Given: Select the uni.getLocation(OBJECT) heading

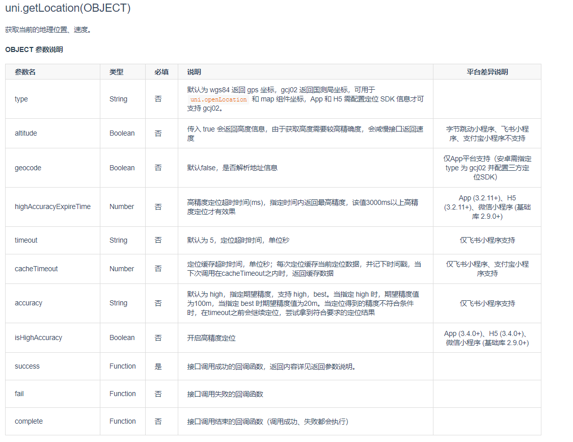Looking at the screenshot, I should 68,8.
